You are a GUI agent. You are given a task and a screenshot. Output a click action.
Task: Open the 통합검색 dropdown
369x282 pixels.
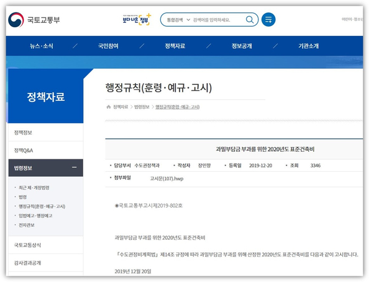pyautogui.click(x=178, y=20)
